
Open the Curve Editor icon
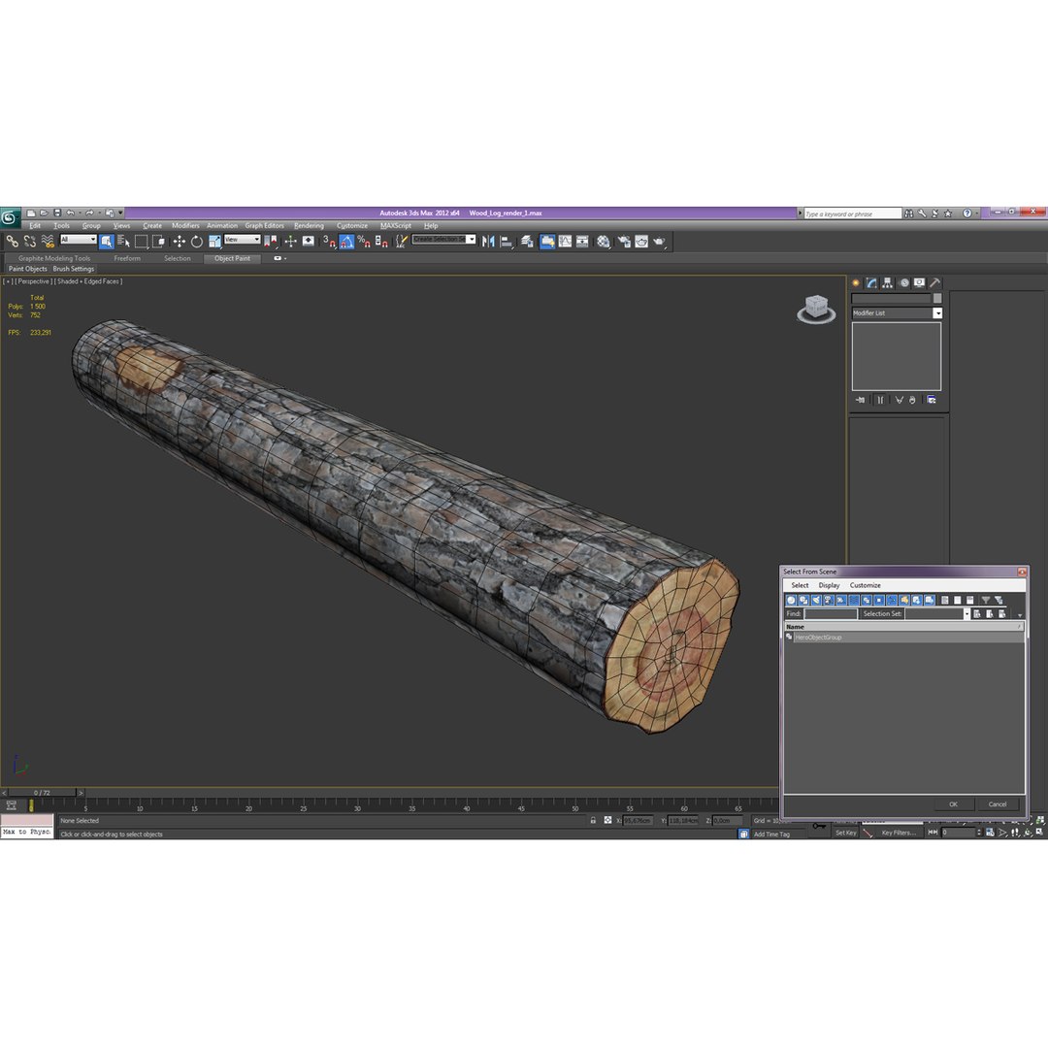click(566, 242)
